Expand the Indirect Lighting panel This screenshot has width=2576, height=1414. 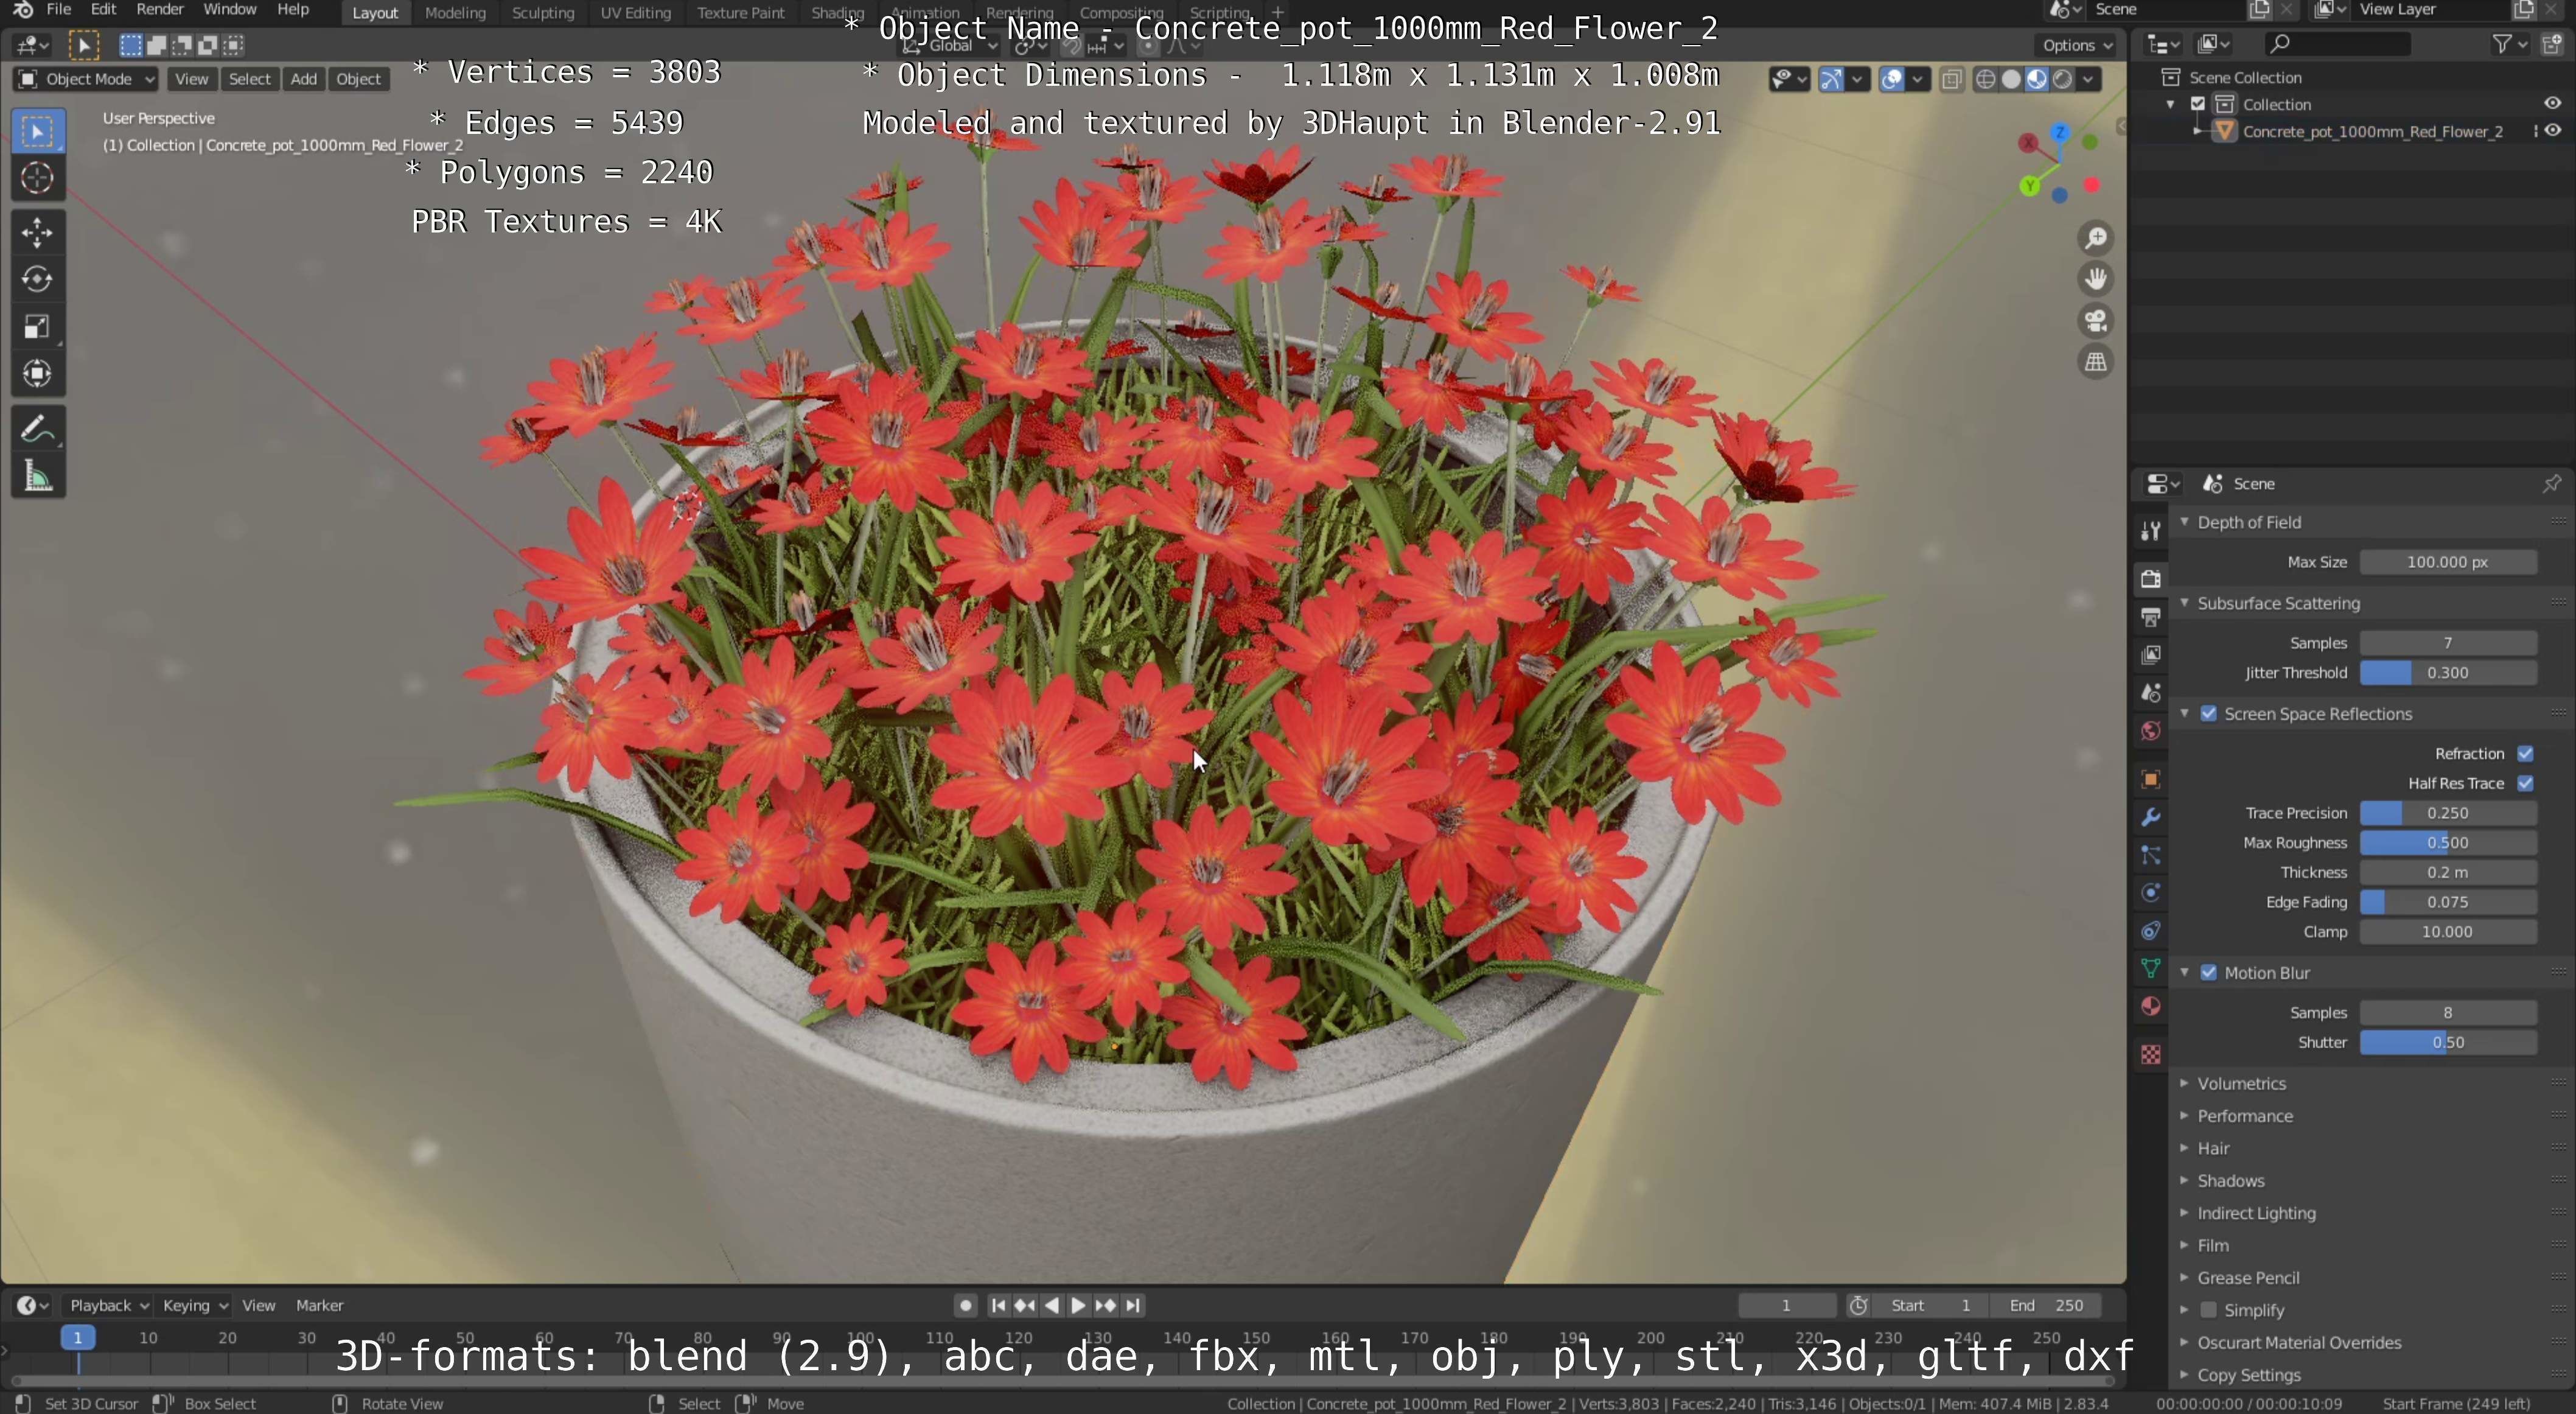pyautogui.click(x=2255, y=1213)
